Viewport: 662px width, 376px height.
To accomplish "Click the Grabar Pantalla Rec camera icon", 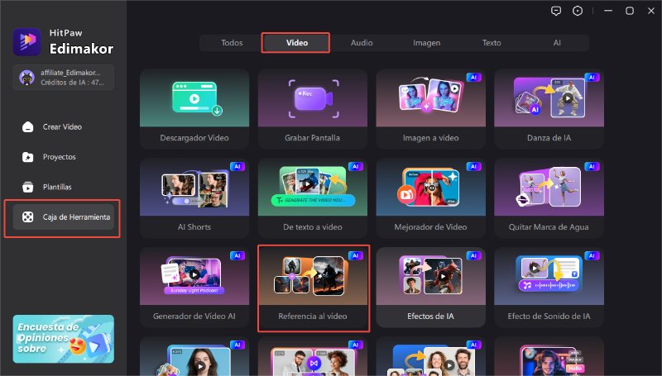I will (314, 98).
